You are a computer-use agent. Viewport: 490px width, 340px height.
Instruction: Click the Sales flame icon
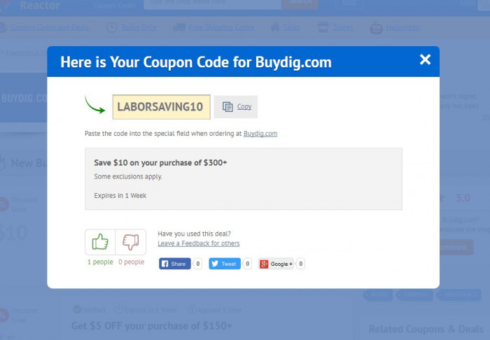[x=275, y=27]
